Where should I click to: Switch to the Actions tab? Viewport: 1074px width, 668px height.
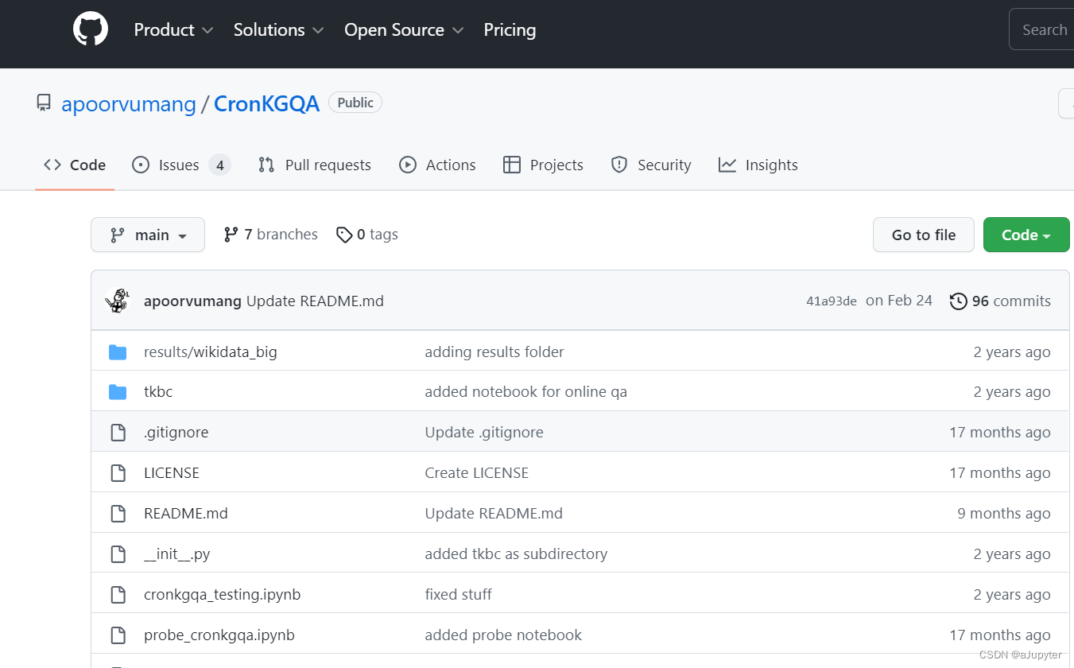(450, 165)
